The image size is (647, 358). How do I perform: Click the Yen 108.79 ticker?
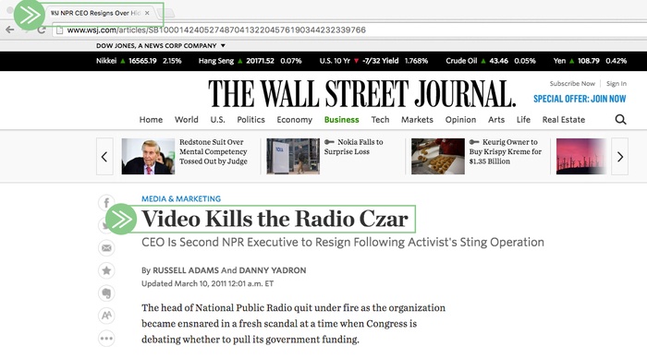coord(590,61)
